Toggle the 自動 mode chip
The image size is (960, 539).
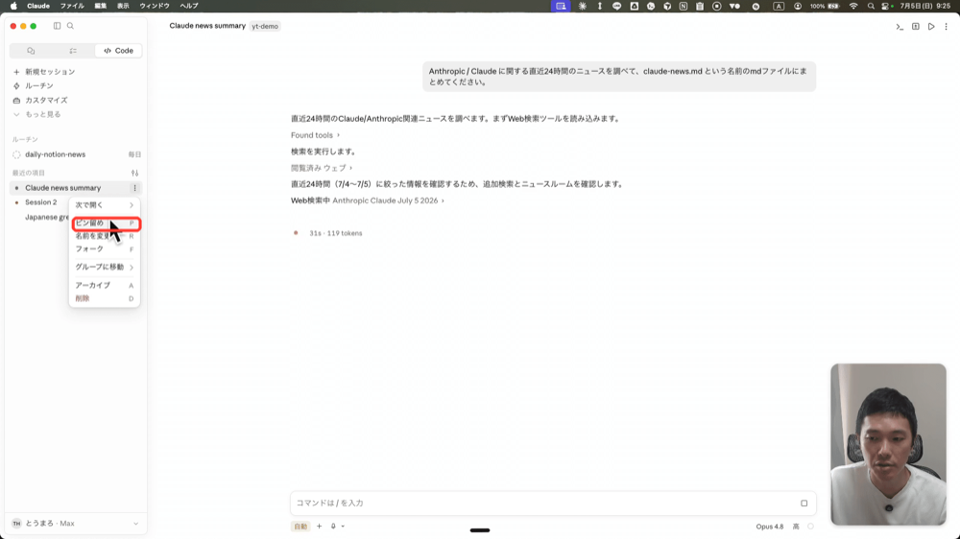pos(300,527)
